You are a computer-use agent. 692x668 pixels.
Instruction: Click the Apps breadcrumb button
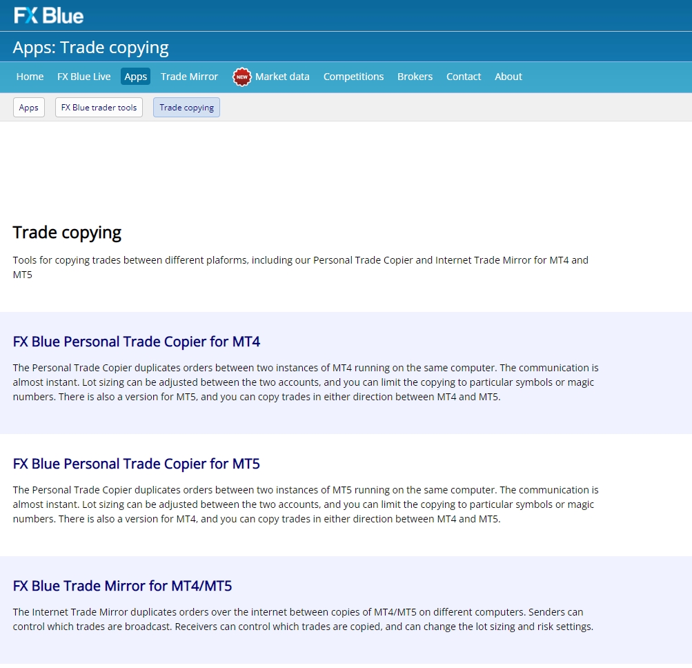click(29, 107)
